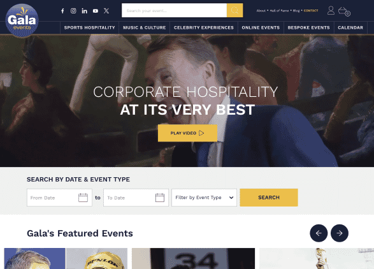Open the X (Twitter) icon

[x=106, y=11]
